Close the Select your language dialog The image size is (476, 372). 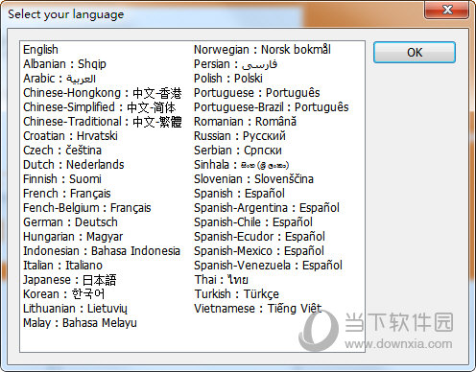(x=447, y=10)
